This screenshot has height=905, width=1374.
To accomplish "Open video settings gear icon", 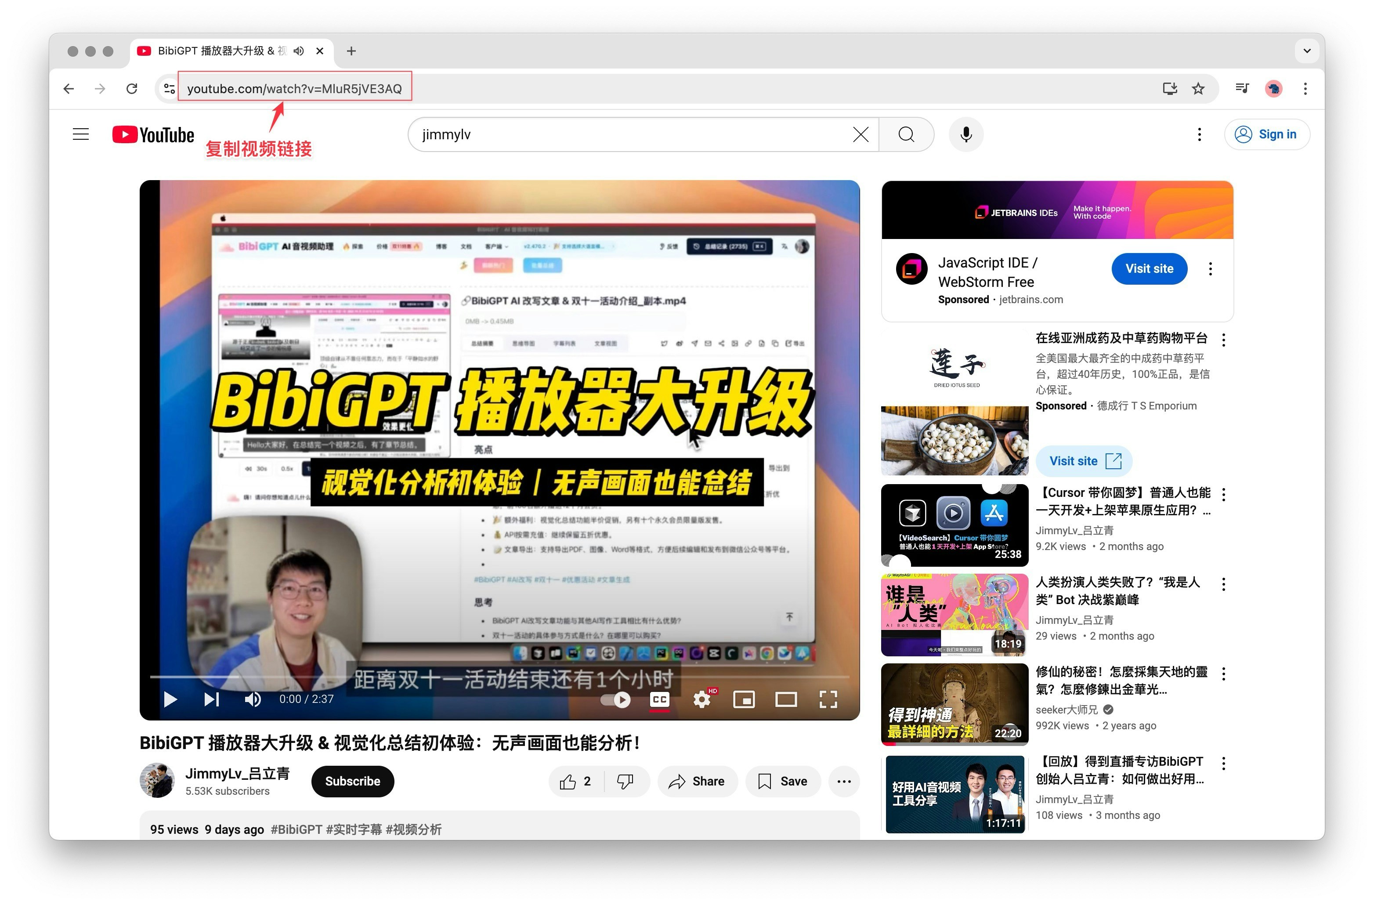I will [x=701, y=699].
